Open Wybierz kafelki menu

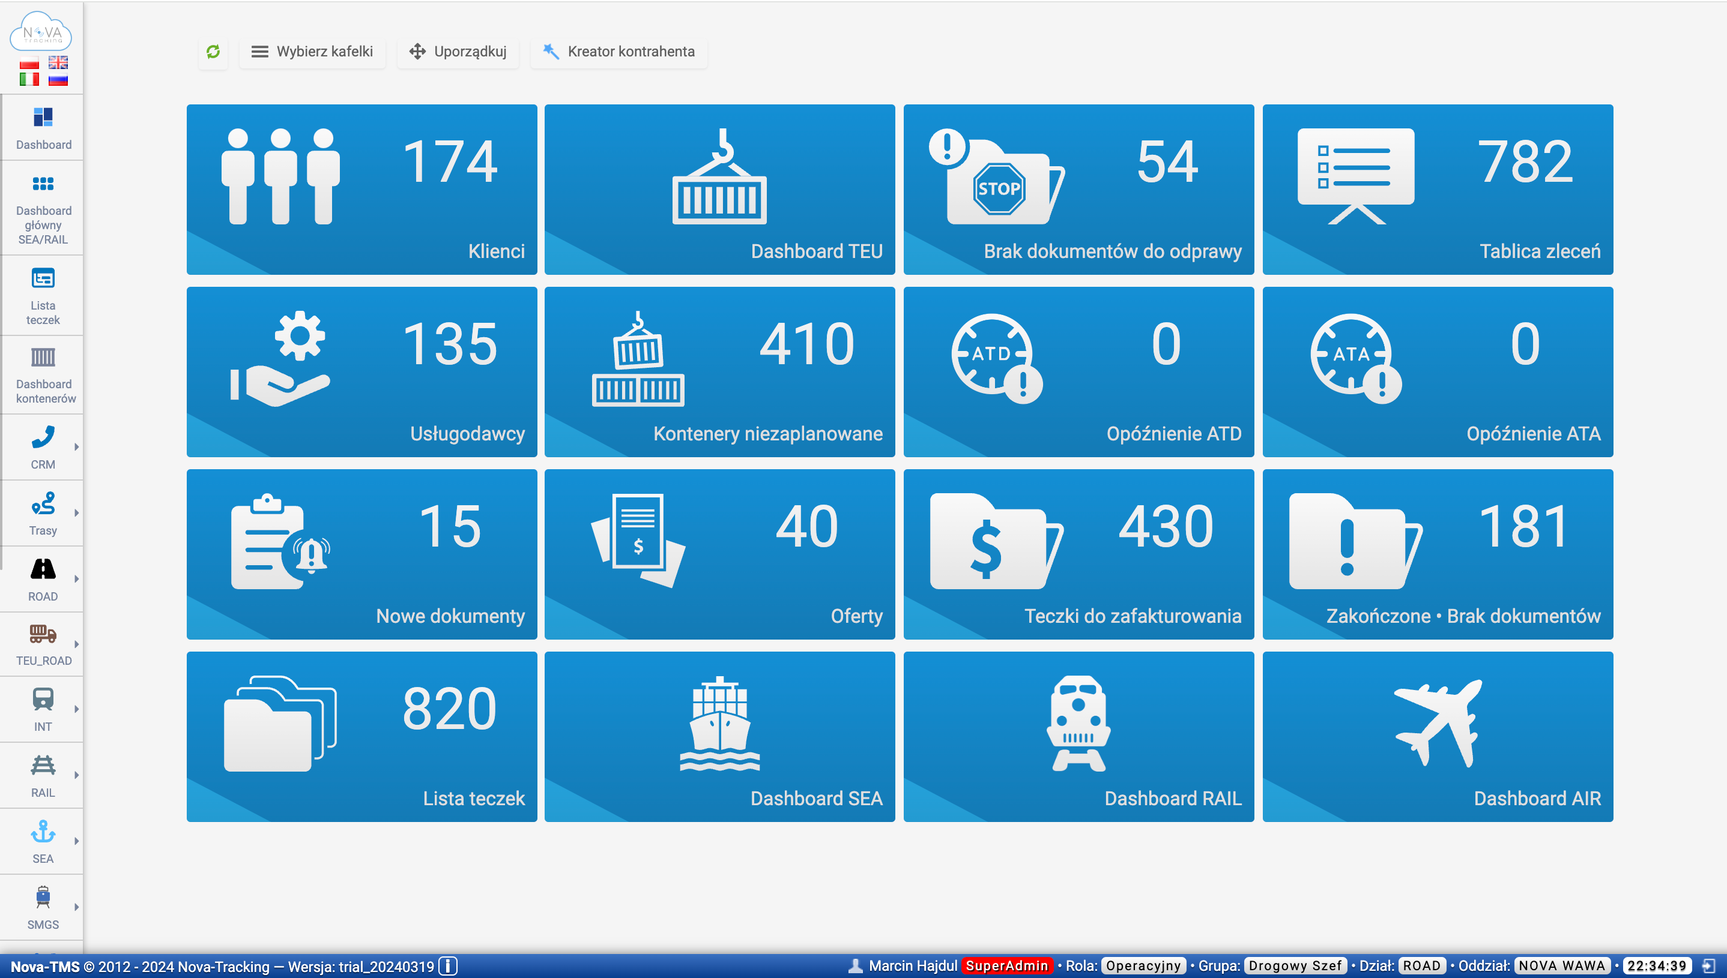[x=312, y=52]
